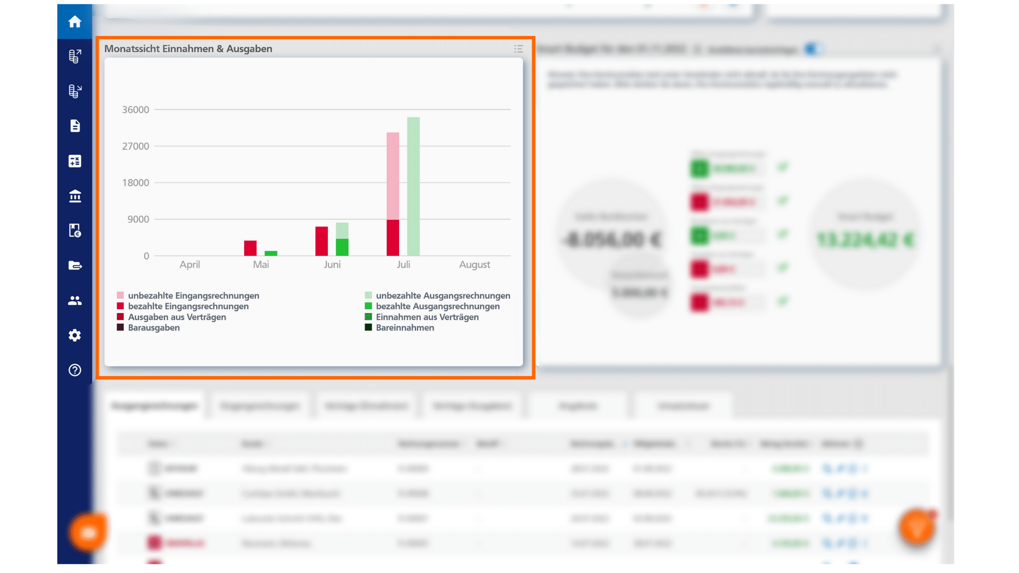Click the 'Monatssicht Einnahmen & Ausgaben' panel title
Viewport: 1019px width, 573px height.
(x=188, y=49)
